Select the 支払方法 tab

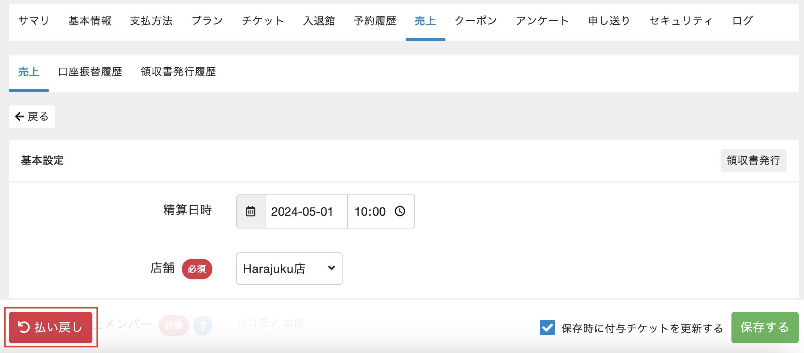151,21
